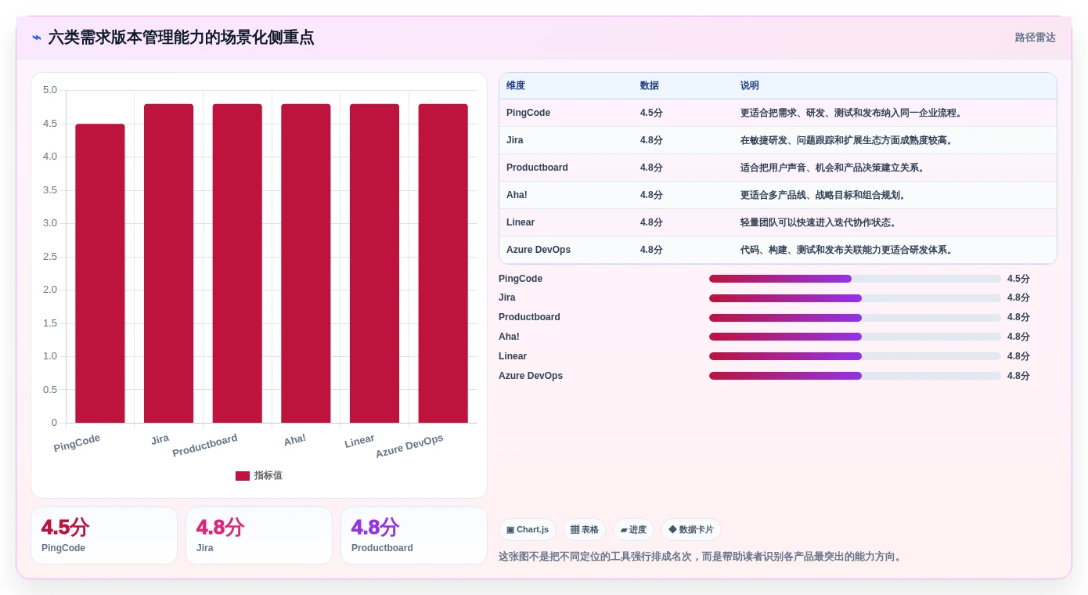Click the Productboard x-axis label
This screenshot has height=595, width=1088.
point(205,445)
